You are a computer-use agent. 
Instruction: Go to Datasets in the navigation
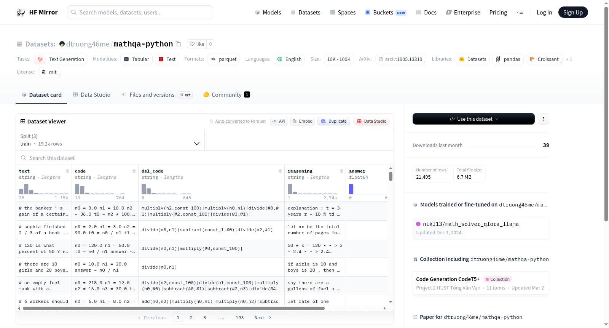pyautogui.click(x=306, y=13)
